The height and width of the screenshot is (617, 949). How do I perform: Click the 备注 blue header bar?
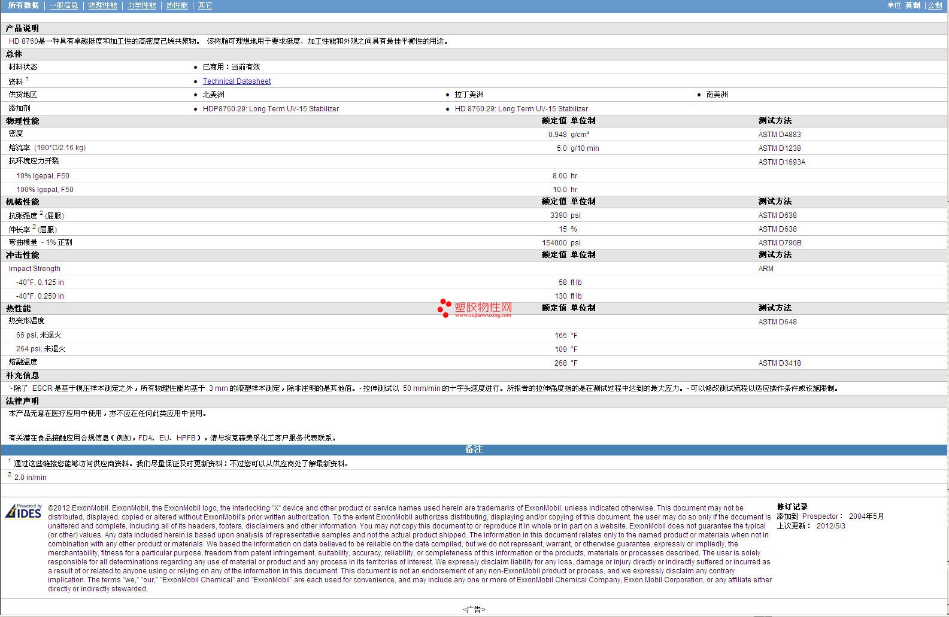pyautogui.click(x=474, y=449)
